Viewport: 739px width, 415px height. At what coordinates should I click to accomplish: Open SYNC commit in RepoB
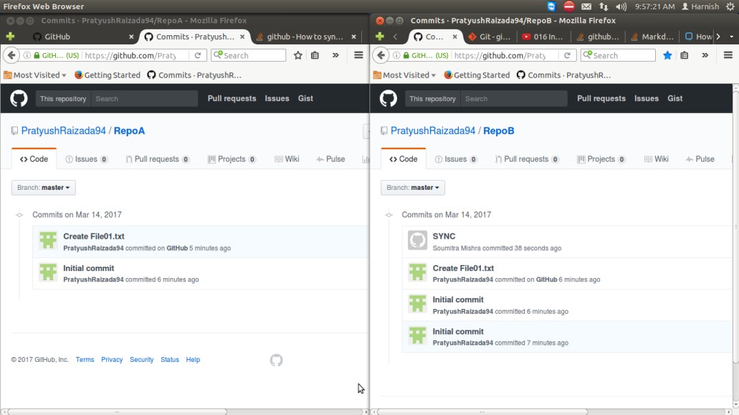click(x=444, y=237)
